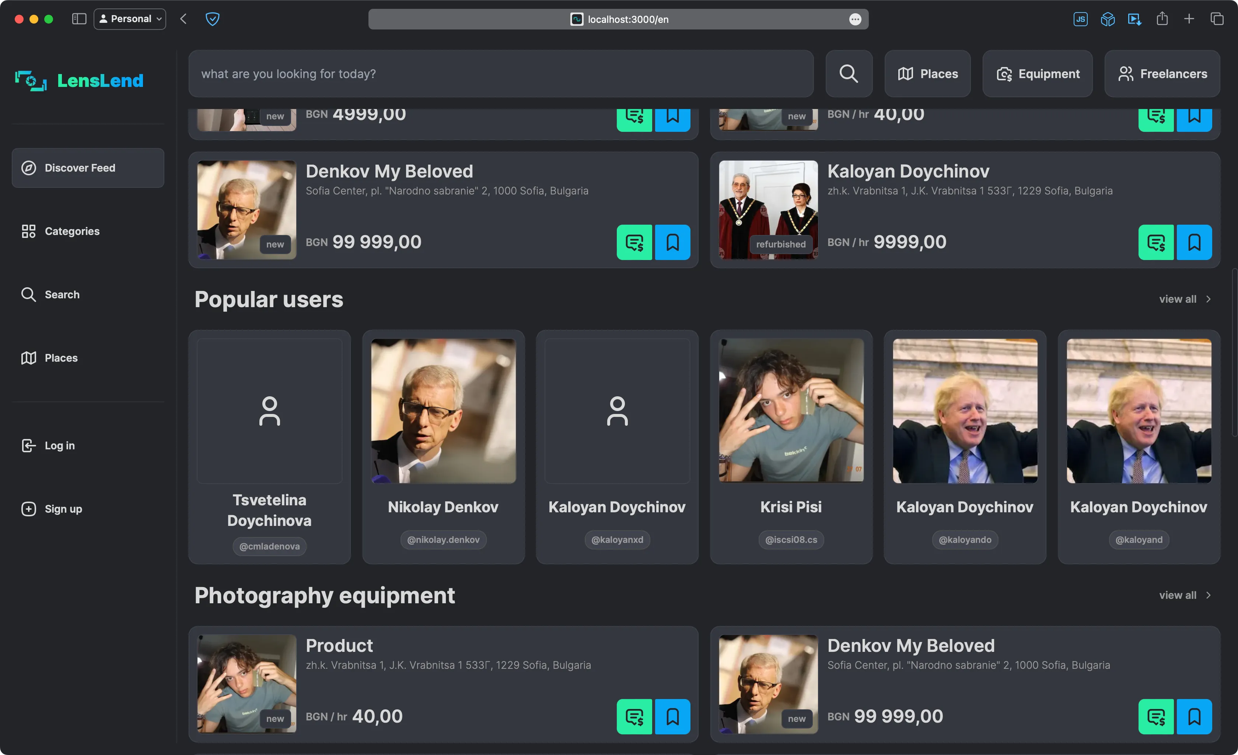Click the cube extension icon in toolbar
1238x755 pixels.
tap(1107, 19)
